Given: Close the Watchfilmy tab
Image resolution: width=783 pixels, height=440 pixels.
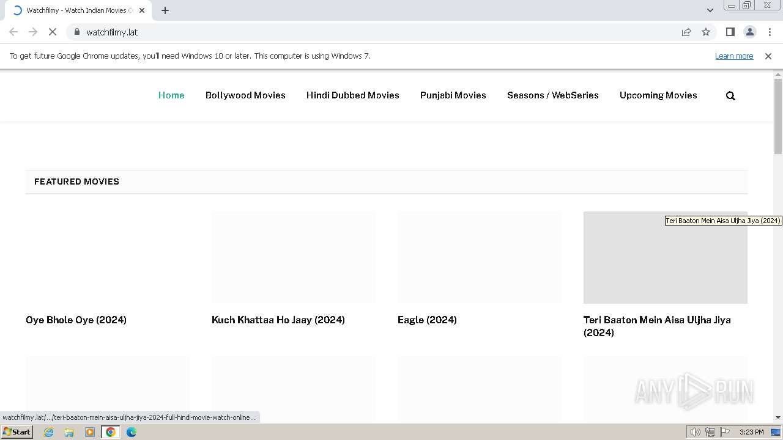Looking at the screenshot, I should click(x=142, y=10).
